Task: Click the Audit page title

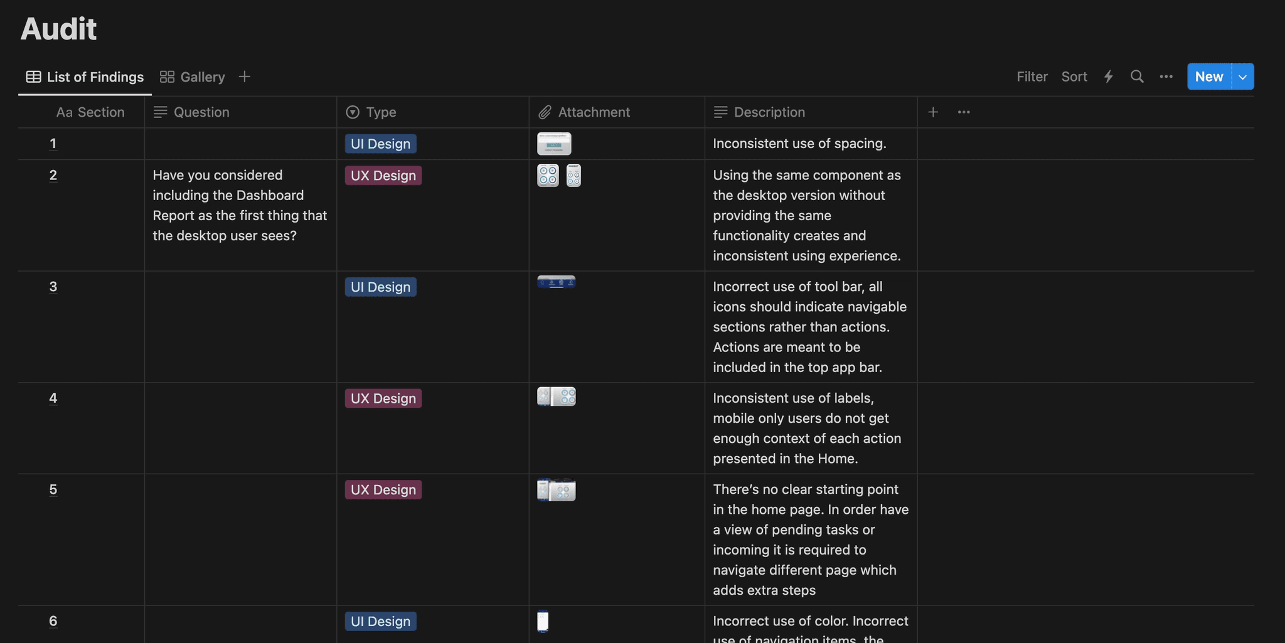Action: 59,29
